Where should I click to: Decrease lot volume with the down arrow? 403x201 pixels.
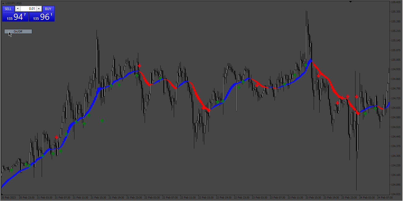18,9
